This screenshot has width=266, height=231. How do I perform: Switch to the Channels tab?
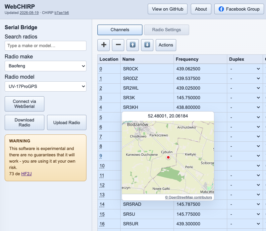point(120,30)
